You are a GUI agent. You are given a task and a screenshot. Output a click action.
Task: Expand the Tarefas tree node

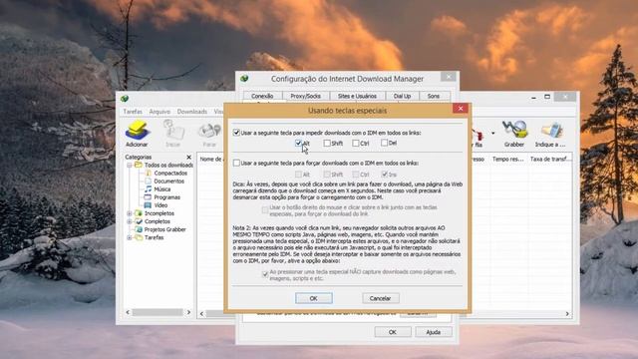[129, 237]
